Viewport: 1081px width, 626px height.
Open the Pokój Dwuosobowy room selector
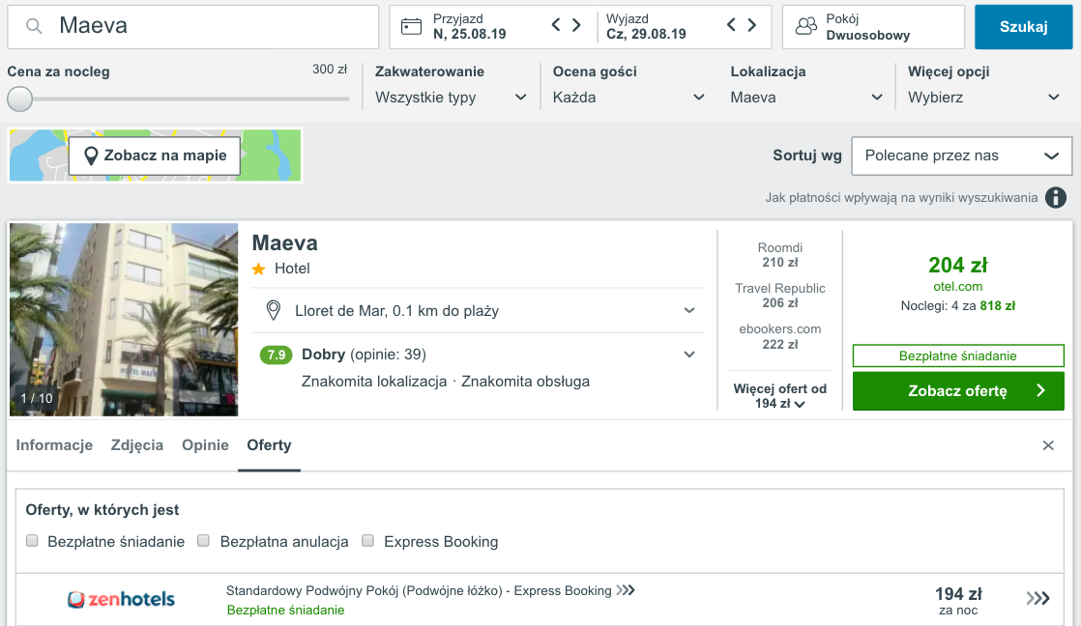click(x=873, y=27)
